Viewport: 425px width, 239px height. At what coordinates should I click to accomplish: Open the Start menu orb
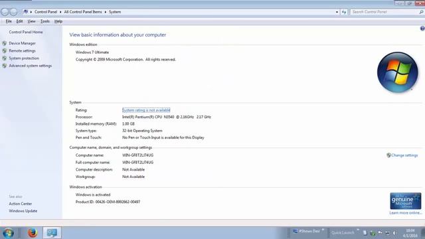(x=8, y=233)
